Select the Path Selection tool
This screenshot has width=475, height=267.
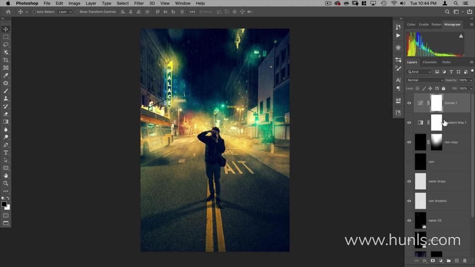[6, 160]
